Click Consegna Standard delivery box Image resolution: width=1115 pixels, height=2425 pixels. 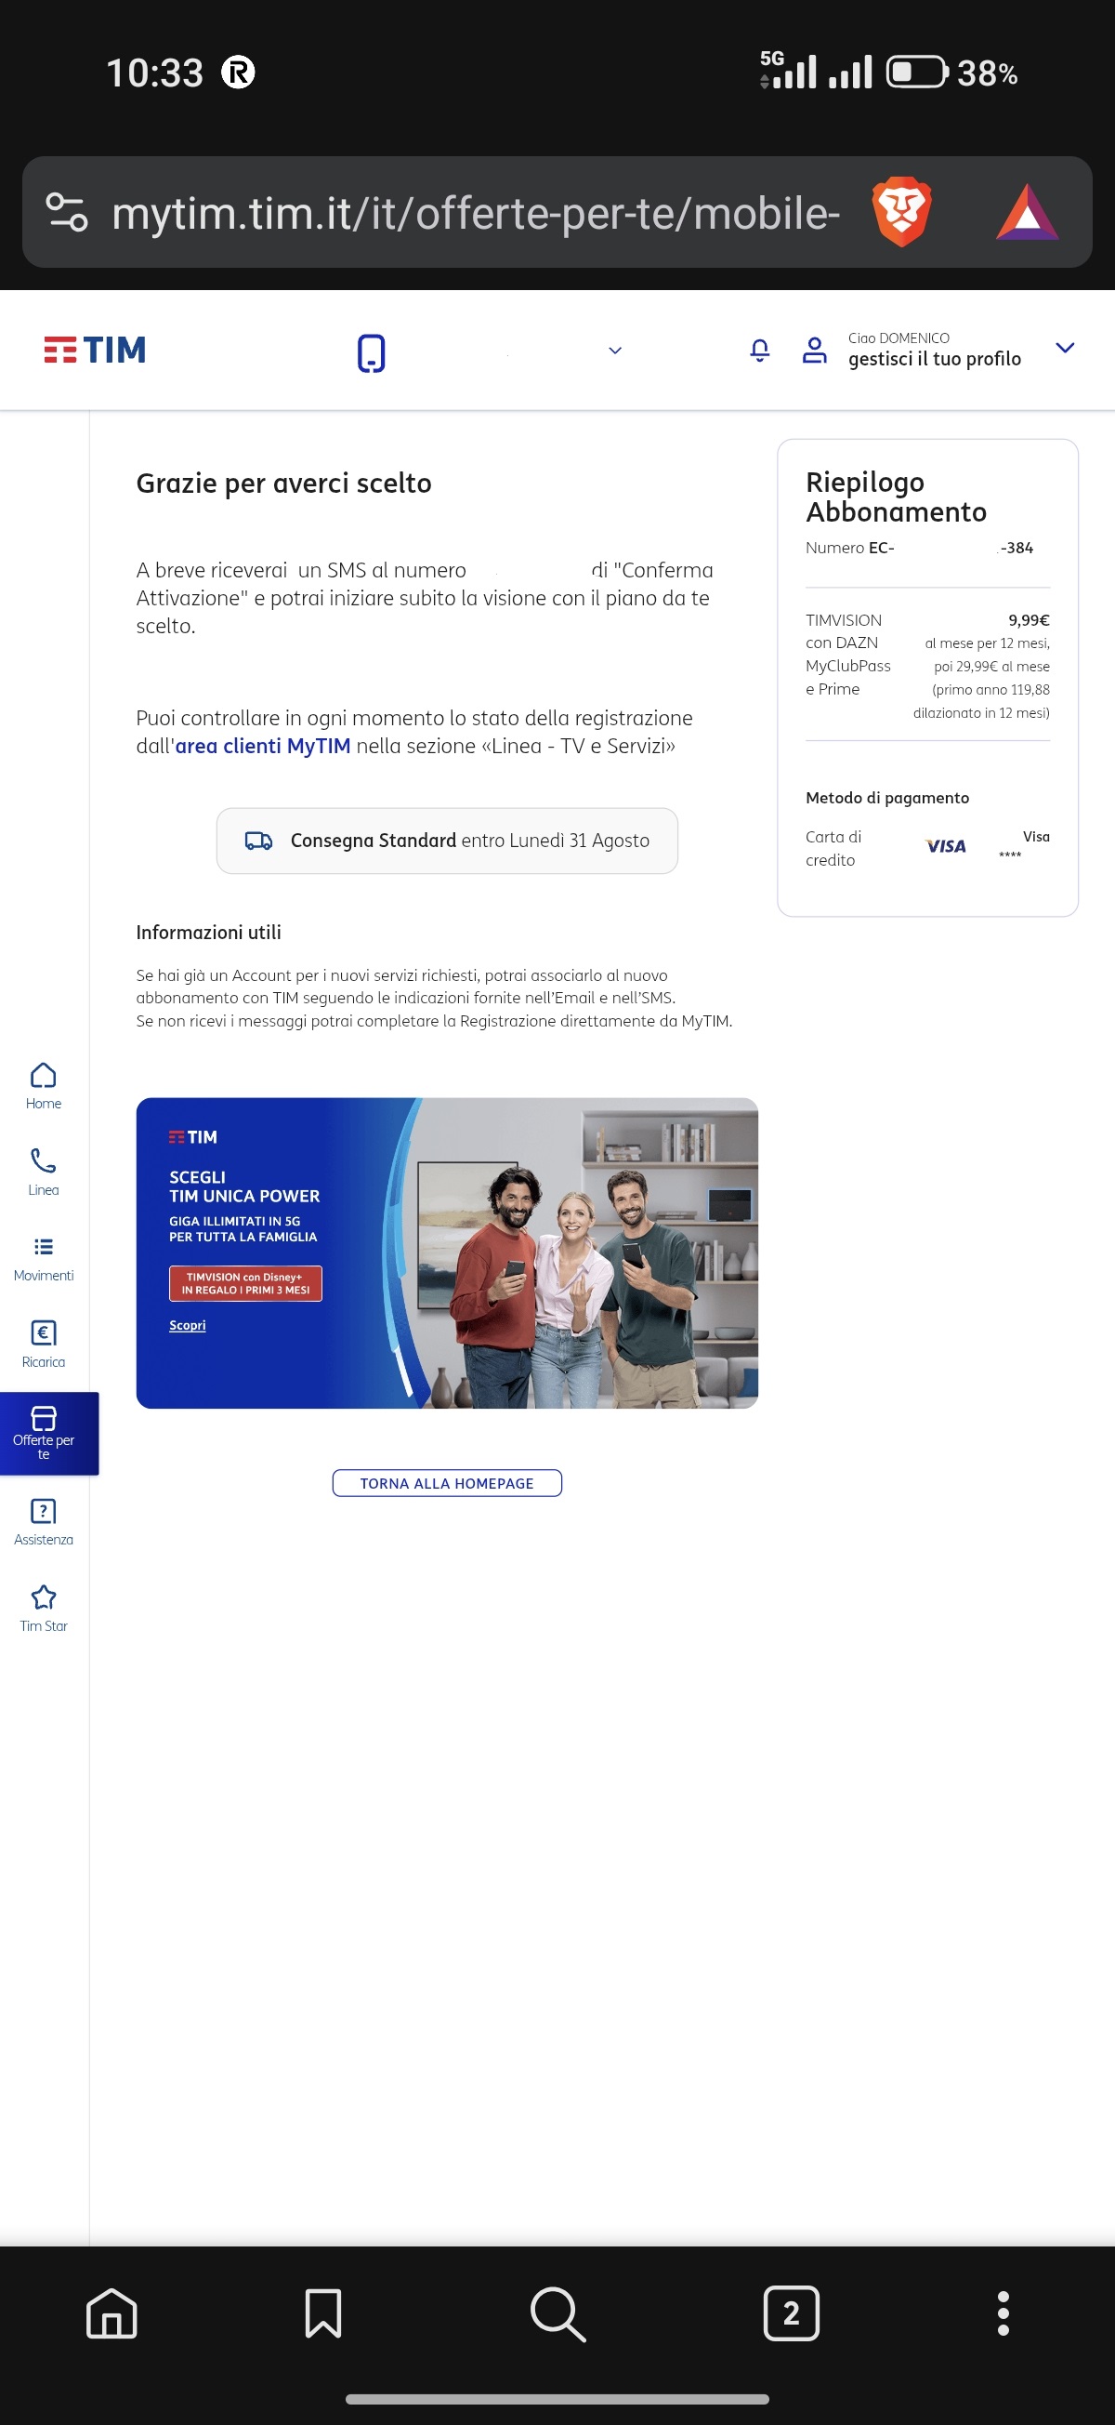coord(447,841)
